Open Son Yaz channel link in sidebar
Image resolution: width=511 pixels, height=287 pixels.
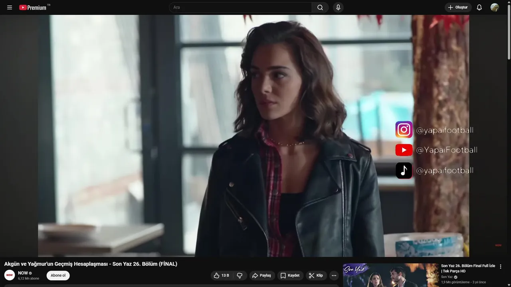[447, 277]
